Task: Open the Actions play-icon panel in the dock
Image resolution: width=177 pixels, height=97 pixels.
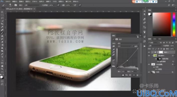Action: [145, 46]
